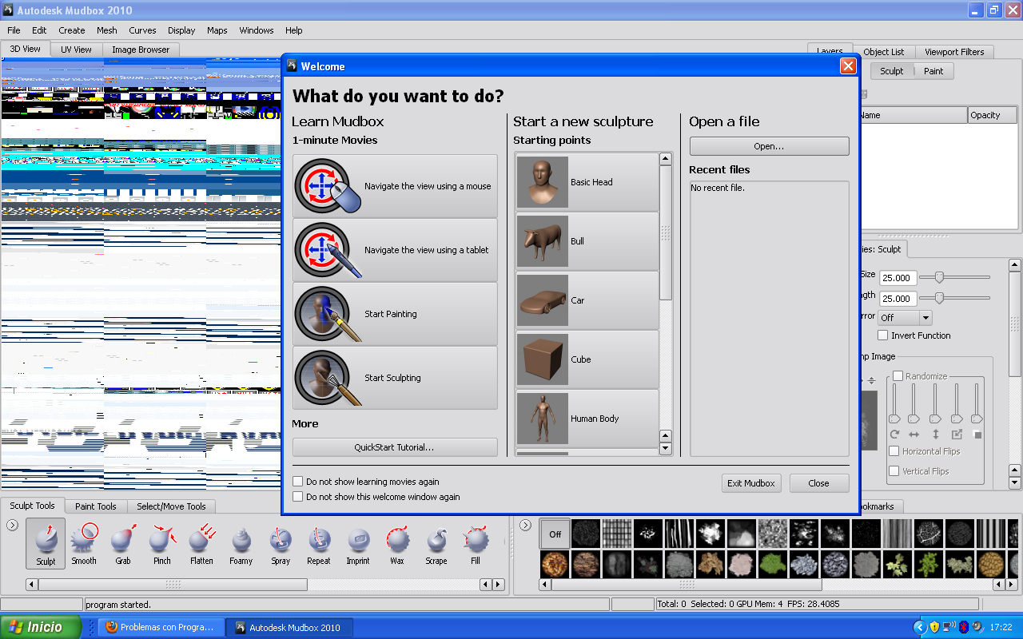Start a new Human Body sculpture
The width and height of the screenshot is (1023, 639).
(x=587, y=419)
